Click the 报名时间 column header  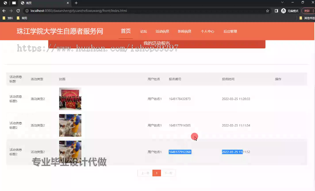pyautogui.click(x=228, y=79)
